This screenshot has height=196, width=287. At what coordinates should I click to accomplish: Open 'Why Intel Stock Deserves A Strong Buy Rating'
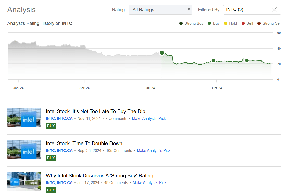(x=99, y=176)
